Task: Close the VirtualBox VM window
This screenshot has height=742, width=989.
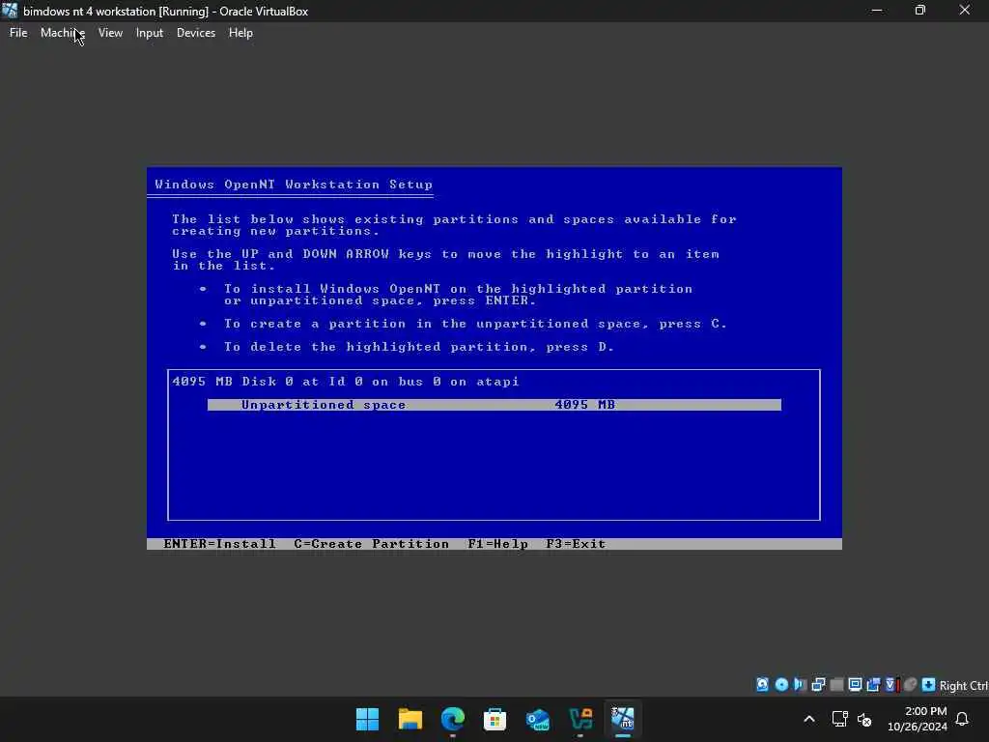Action: click(965, 10)
